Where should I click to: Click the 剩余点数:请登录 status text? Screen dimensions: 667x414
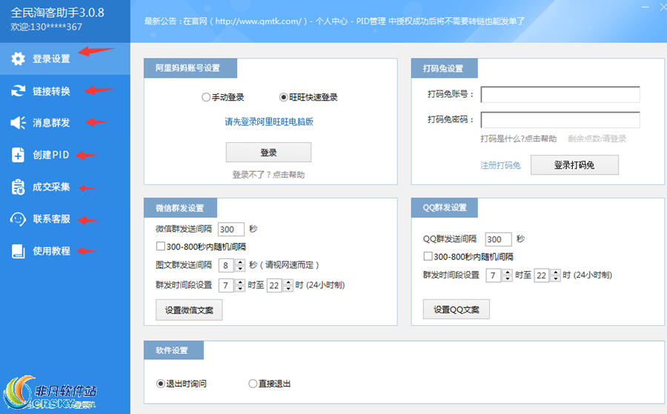(597, 138)
